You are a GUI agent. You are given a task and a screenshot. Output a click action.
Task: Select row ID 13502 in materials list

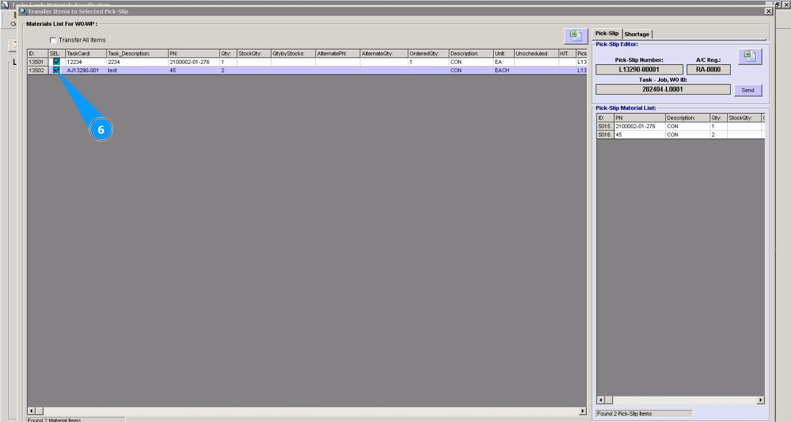pyautogui.click(x=37, y=71)
